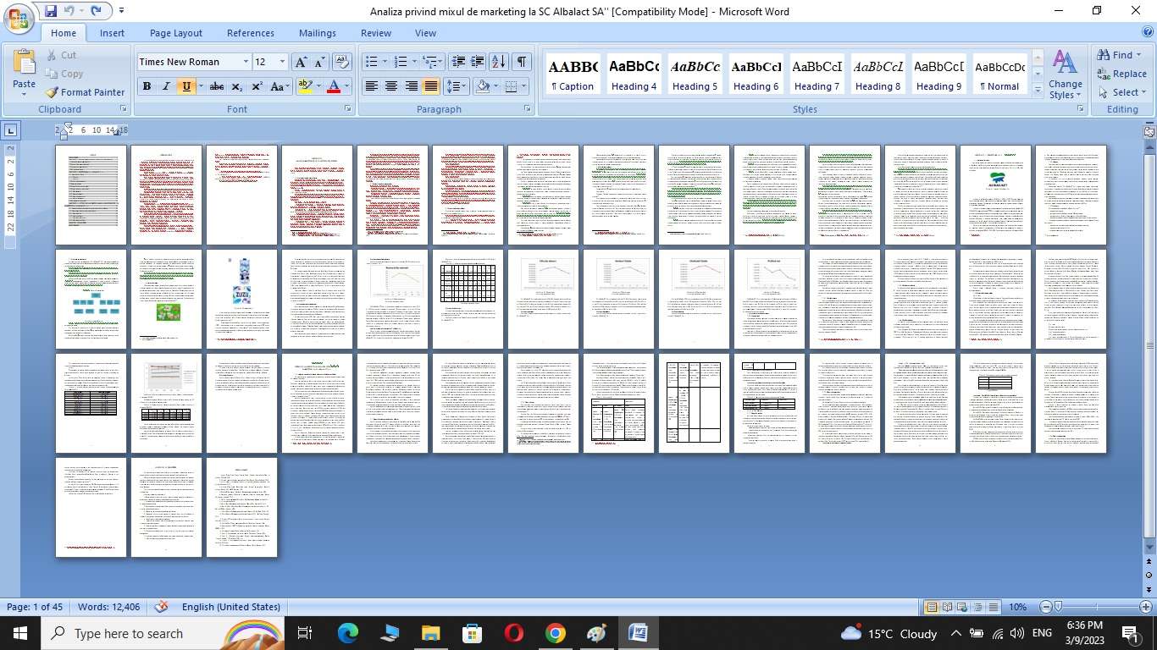1157x650 pixels.
Task: Toggle Bold formatting on
Action: (x=147, y=86)
